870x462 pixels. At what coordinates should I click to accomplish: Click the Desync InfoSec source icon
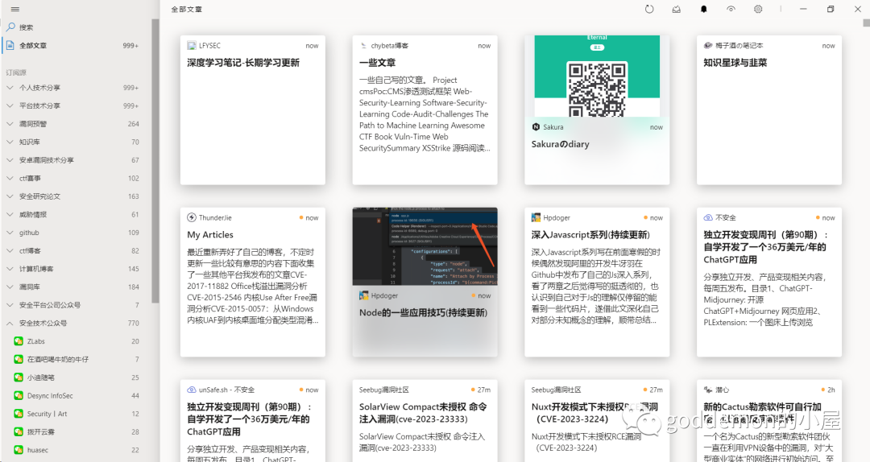pos(19,395)
